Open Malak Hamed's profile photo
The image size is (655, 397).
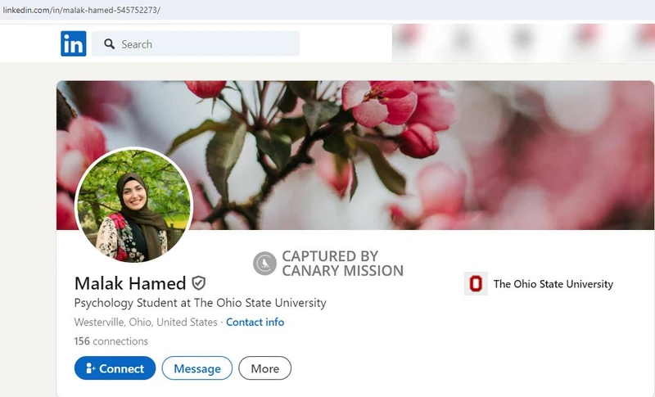tap(133, 205)
